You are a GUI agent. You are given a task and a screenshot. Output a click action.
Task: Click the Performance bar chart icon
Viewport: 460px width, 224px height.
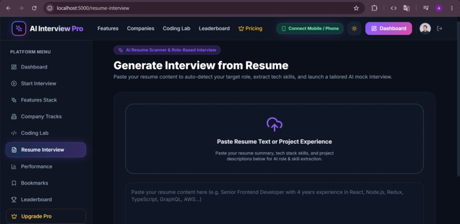coord(14,166)
